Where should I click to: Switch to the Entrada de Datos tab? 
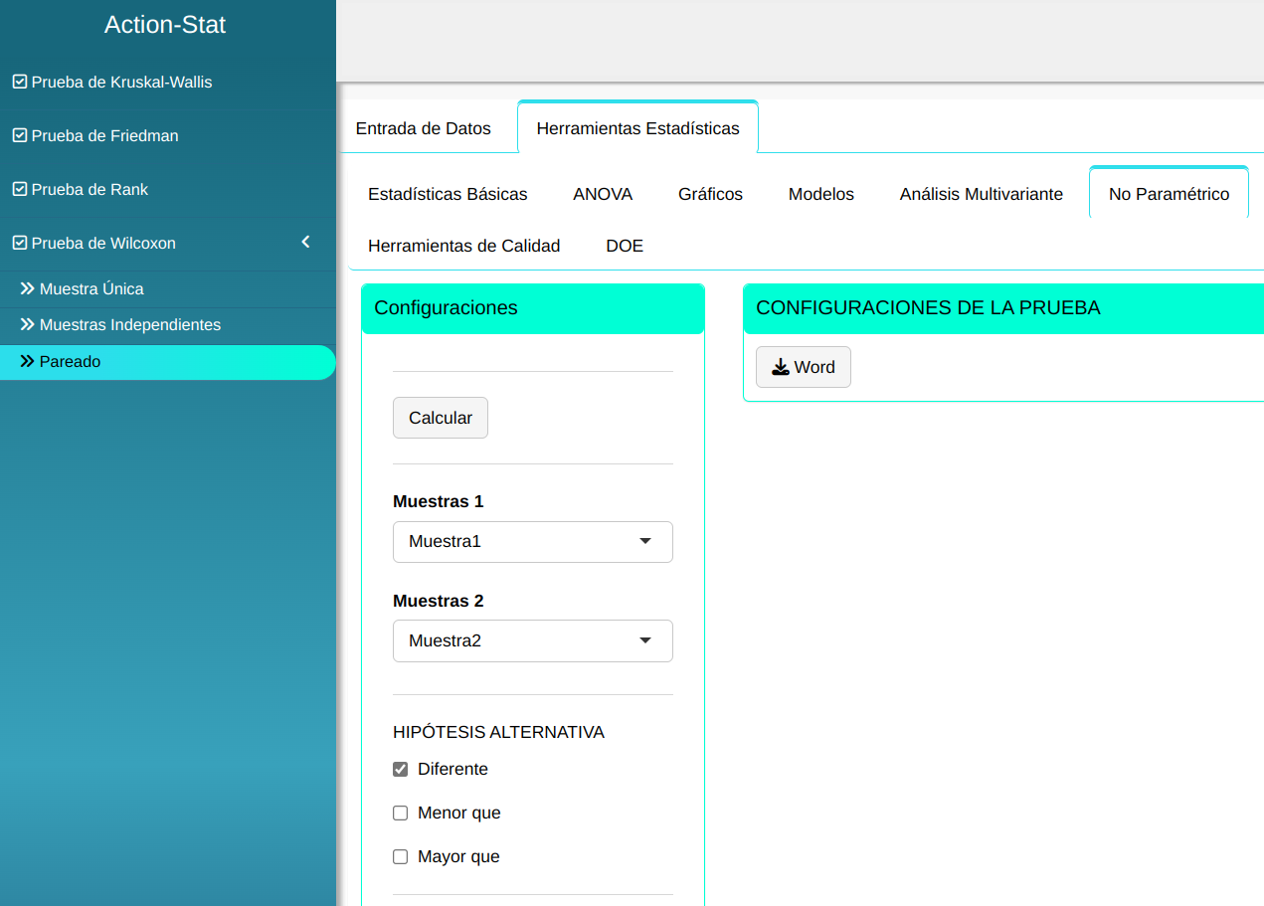[424, 128]
